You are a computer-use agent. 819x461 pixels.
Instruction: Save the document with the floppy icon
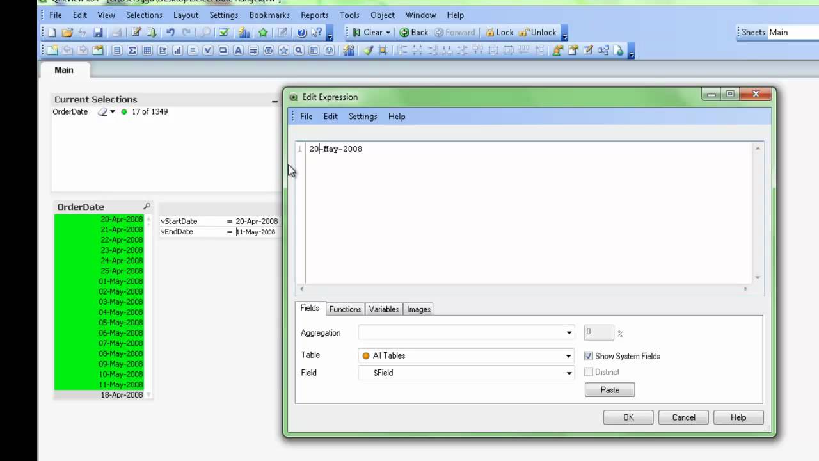coord(98,32)
